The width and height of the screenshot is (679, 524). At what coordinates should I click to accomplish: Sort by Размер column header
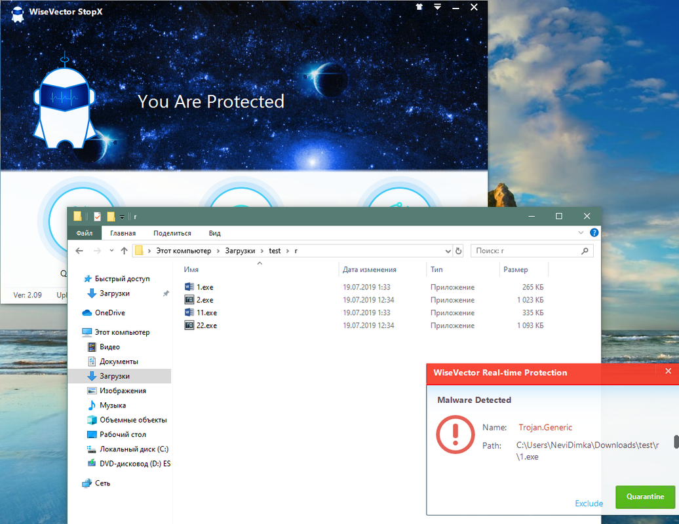click(515, 270)
